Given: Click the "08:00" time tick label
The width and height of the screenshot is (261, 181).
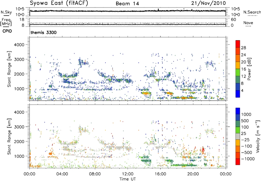Looking at the screenshot, I should tap(95, 174).
